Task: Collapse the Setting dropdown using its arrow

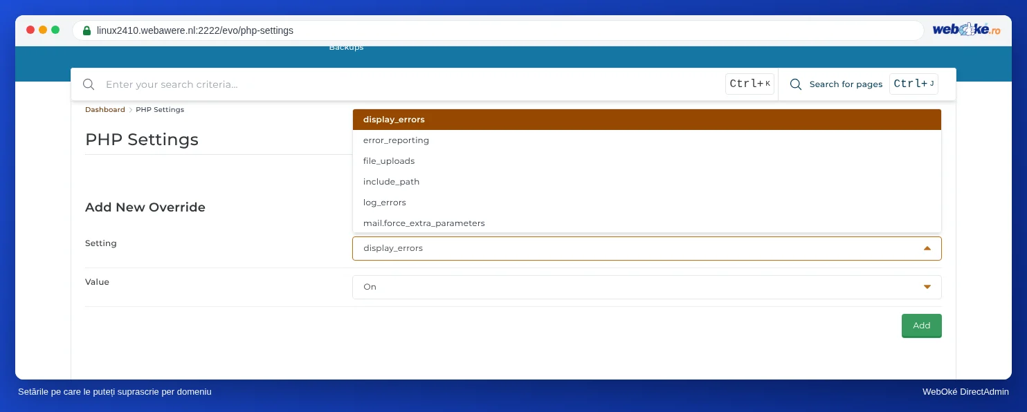Action: pyautogui.click(x=927, y=248)
